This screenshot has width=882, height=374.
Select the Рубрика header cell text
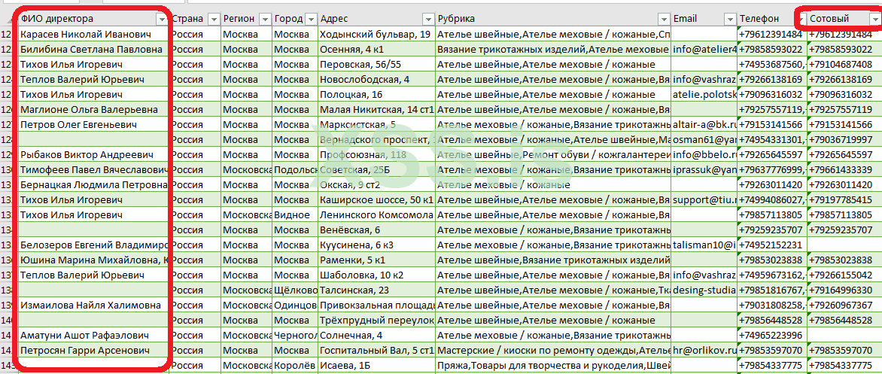click(x=455, y=19)
